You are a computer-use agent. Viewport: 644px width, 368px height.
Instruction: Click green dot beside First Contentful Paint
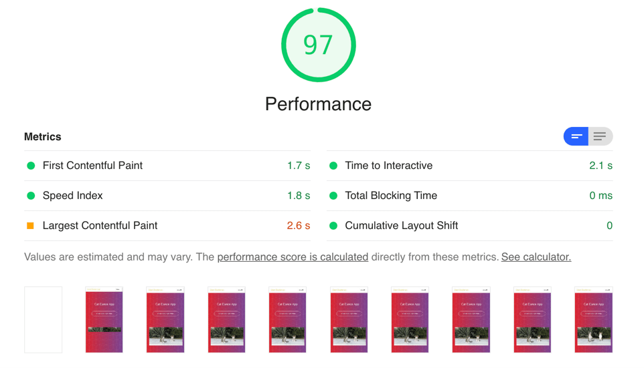[x=31, y=166]
